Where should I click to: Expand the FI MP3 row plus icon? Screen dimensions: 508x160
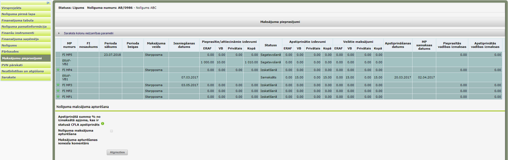58,85
